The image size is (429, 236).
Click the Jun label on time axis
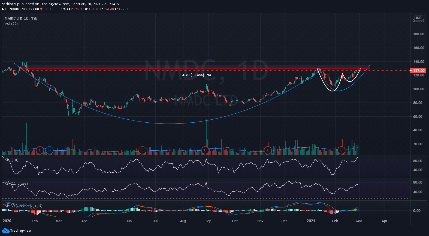coord(129,221)
